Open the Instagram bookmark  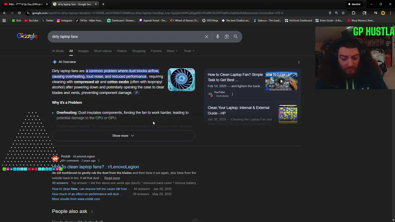64,21
